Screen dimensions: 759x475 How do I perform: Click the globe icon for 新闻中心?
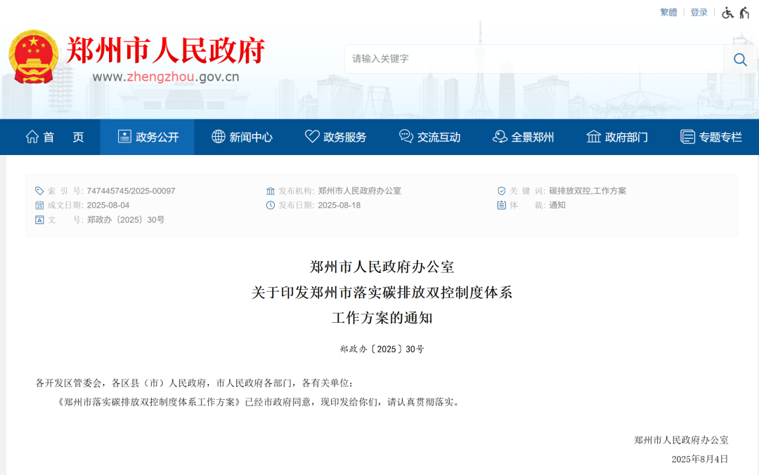(219, 137)
